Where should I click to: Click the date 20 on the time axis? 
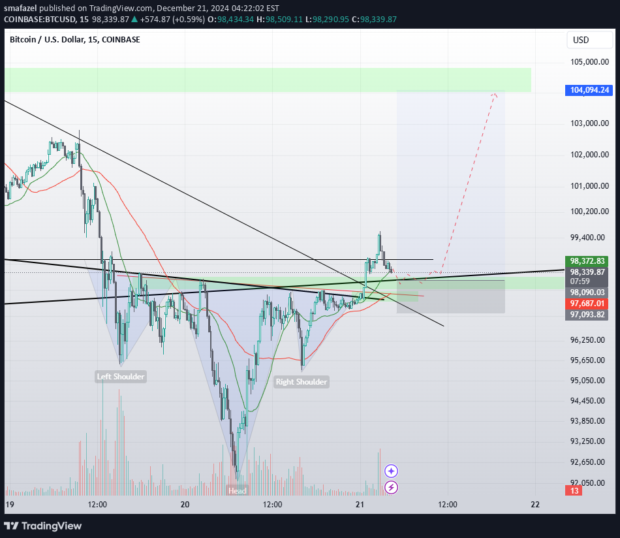[x=185, y=504]
